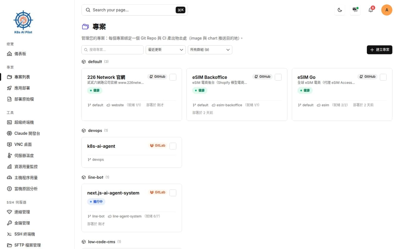Click the VNC 桌面 monitor icon

pyautogui.click(x=9, y=144)
